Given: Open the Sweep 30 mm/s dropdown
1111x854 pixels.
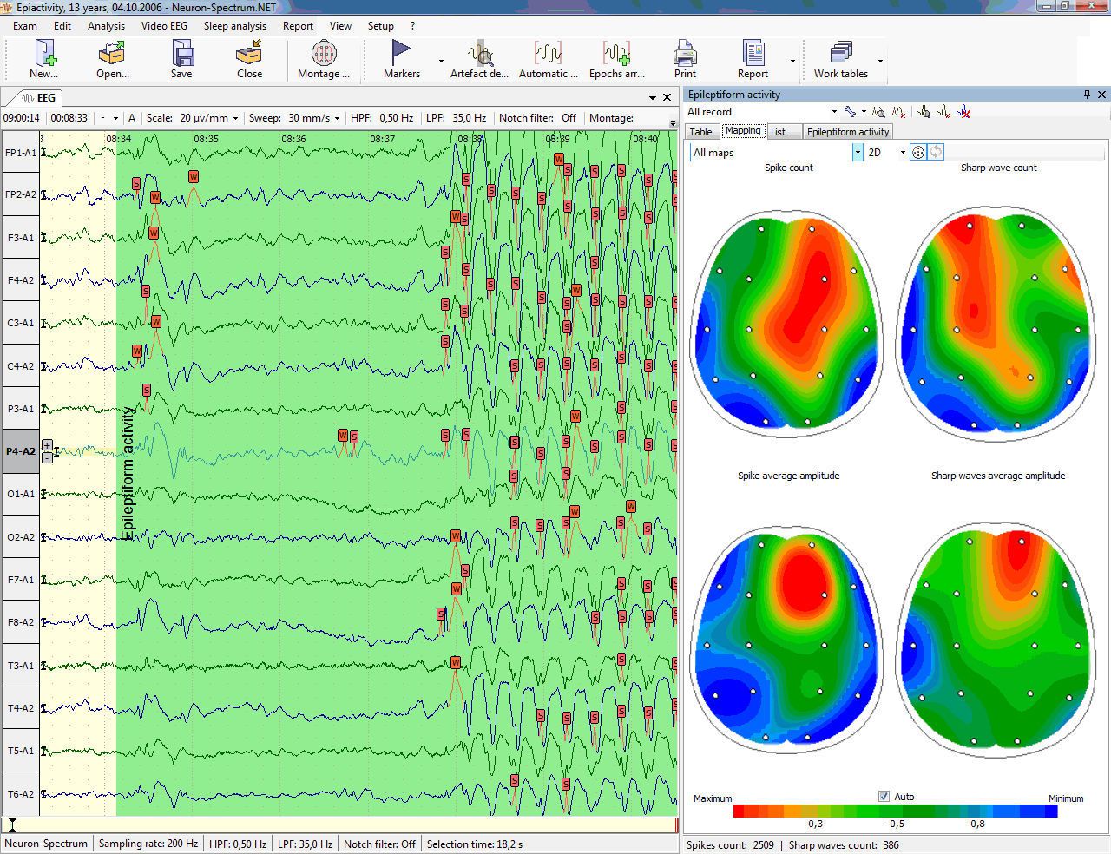Looking at the screenshot, I should (337, 118).
